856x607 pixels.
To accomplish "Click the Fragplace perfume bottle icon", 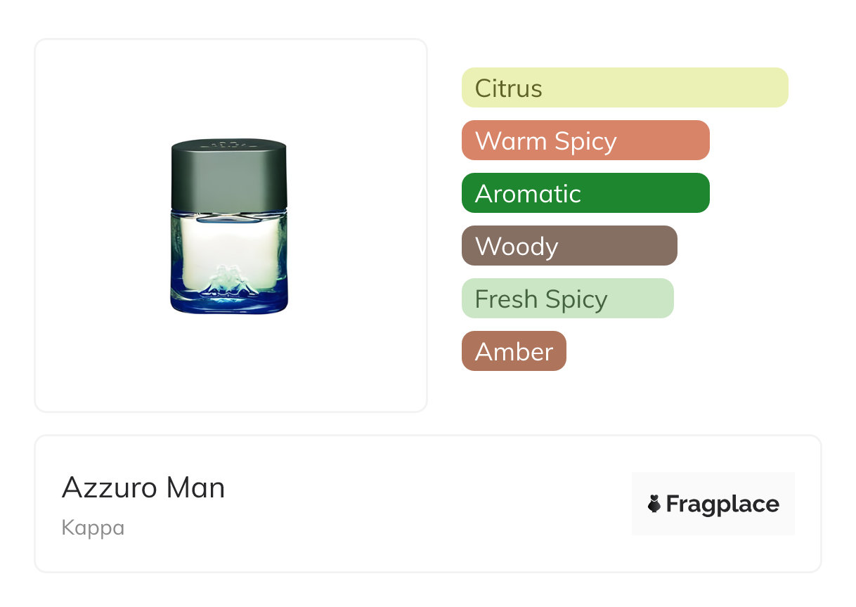I will [654, 504].
